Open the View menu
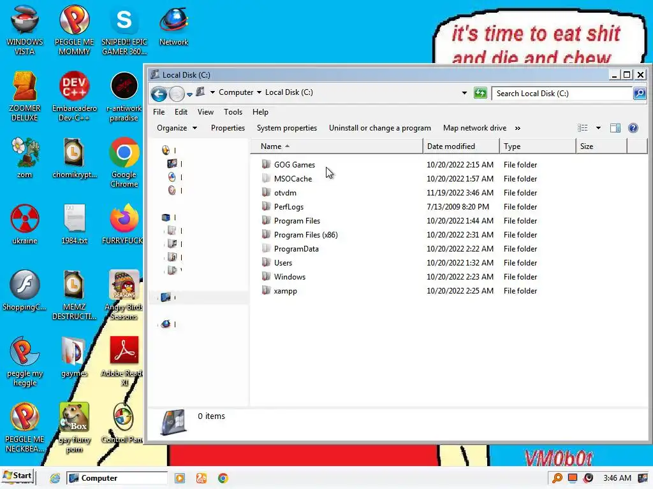This screenshot has width=653, height=489. coord(205,112)
